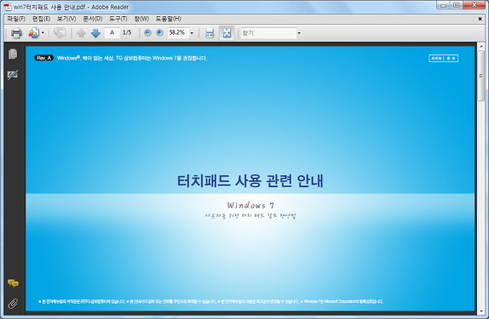The width and height of the screenshot is (489, 319).
Task: Click the title 터치패드 사용 관련 안내
Action: click(250, 180)
